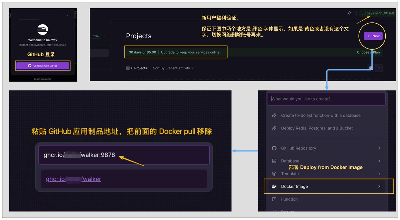Close the Welcome to Railway dialog
400x220 pixels.
tap(68, 15)
